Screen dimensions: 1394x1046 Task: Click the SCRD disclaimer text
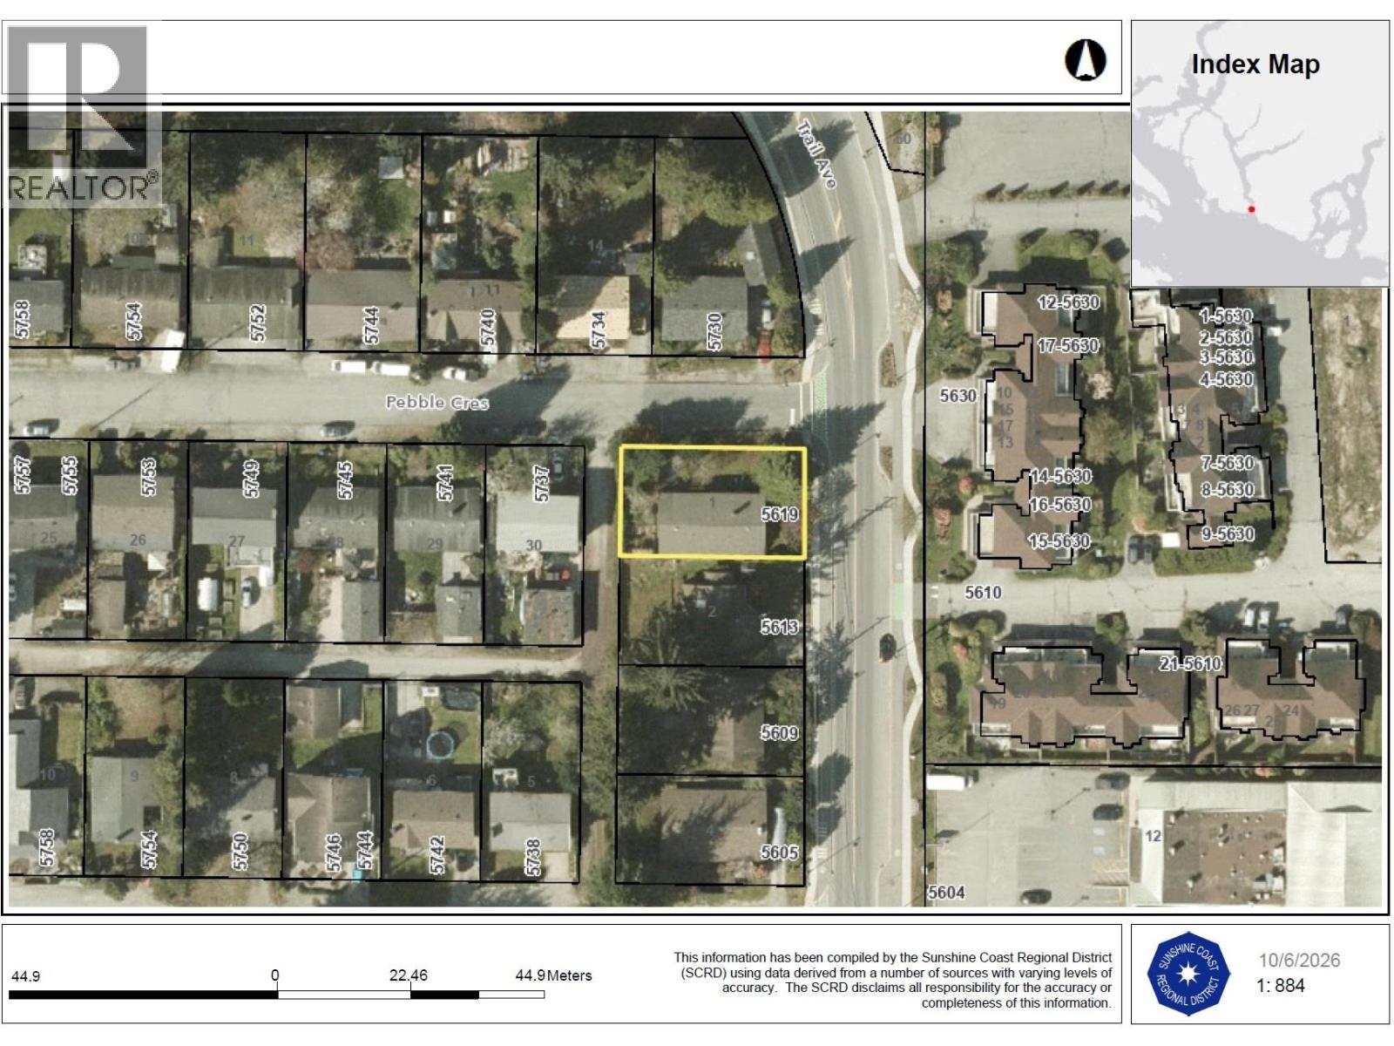click(893, 980)
